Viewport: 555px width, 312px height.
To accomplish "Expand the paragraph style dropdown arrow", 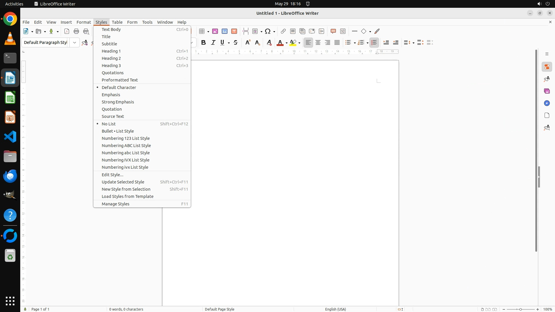I will [x=75, y=42].
